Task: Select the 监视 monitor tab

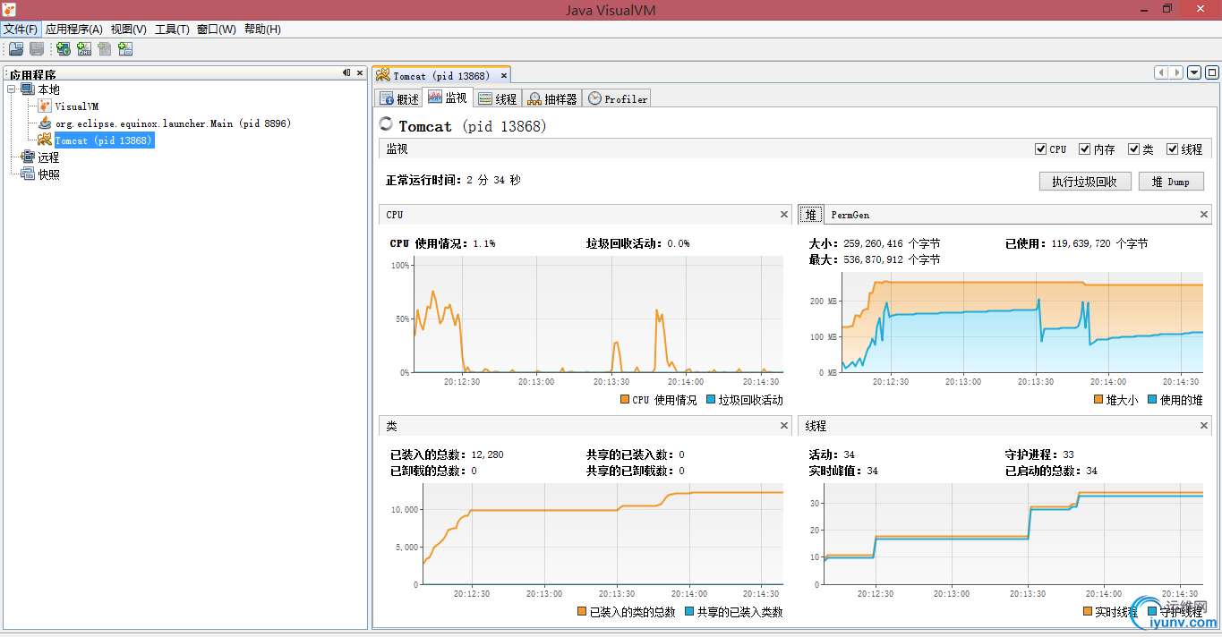Action: 448,98
